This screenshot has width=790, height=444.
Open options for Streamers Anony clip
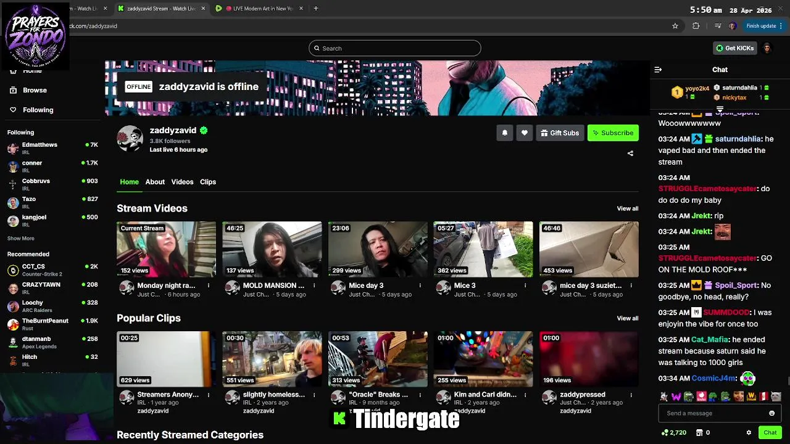pyautogui.click(x=209, y=395)
